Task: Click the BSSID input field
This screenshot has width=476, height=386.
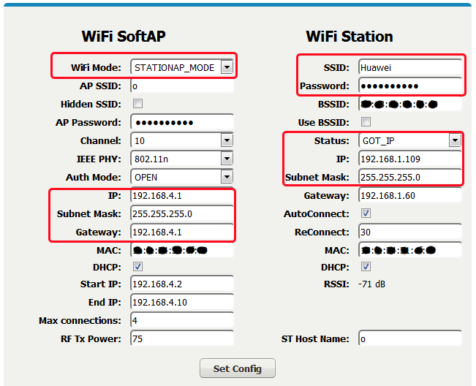Action: 410,104
